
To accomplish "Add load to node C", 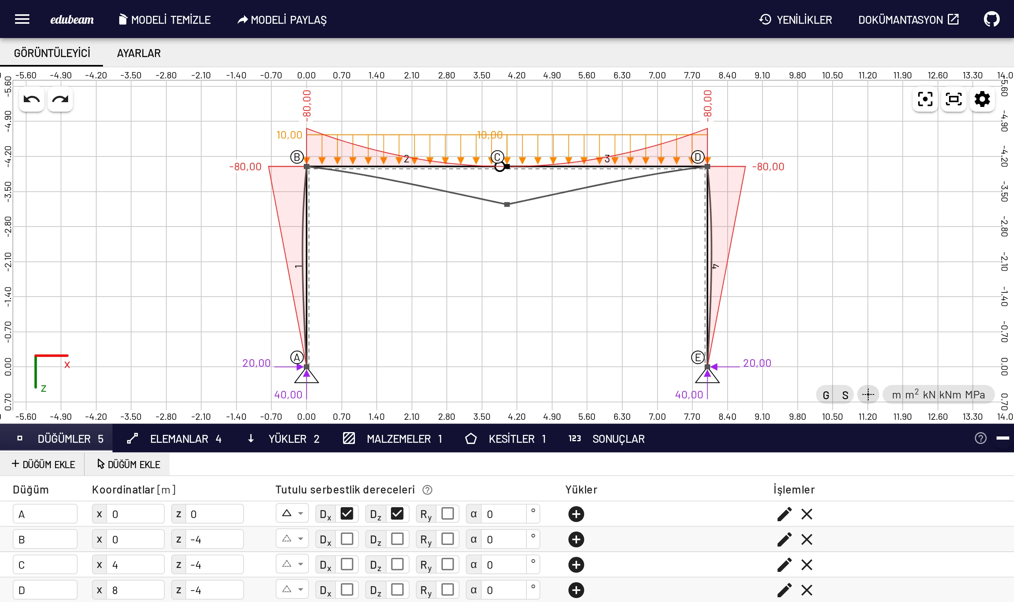I will click(576, 565).
